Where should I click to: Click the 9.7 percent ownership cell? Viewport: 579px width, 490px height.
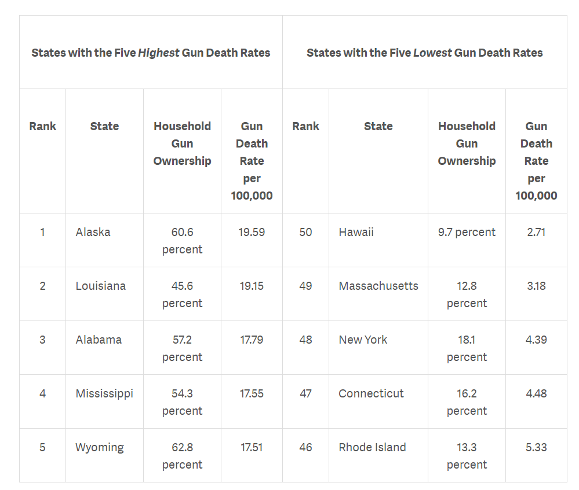point(467,240)
